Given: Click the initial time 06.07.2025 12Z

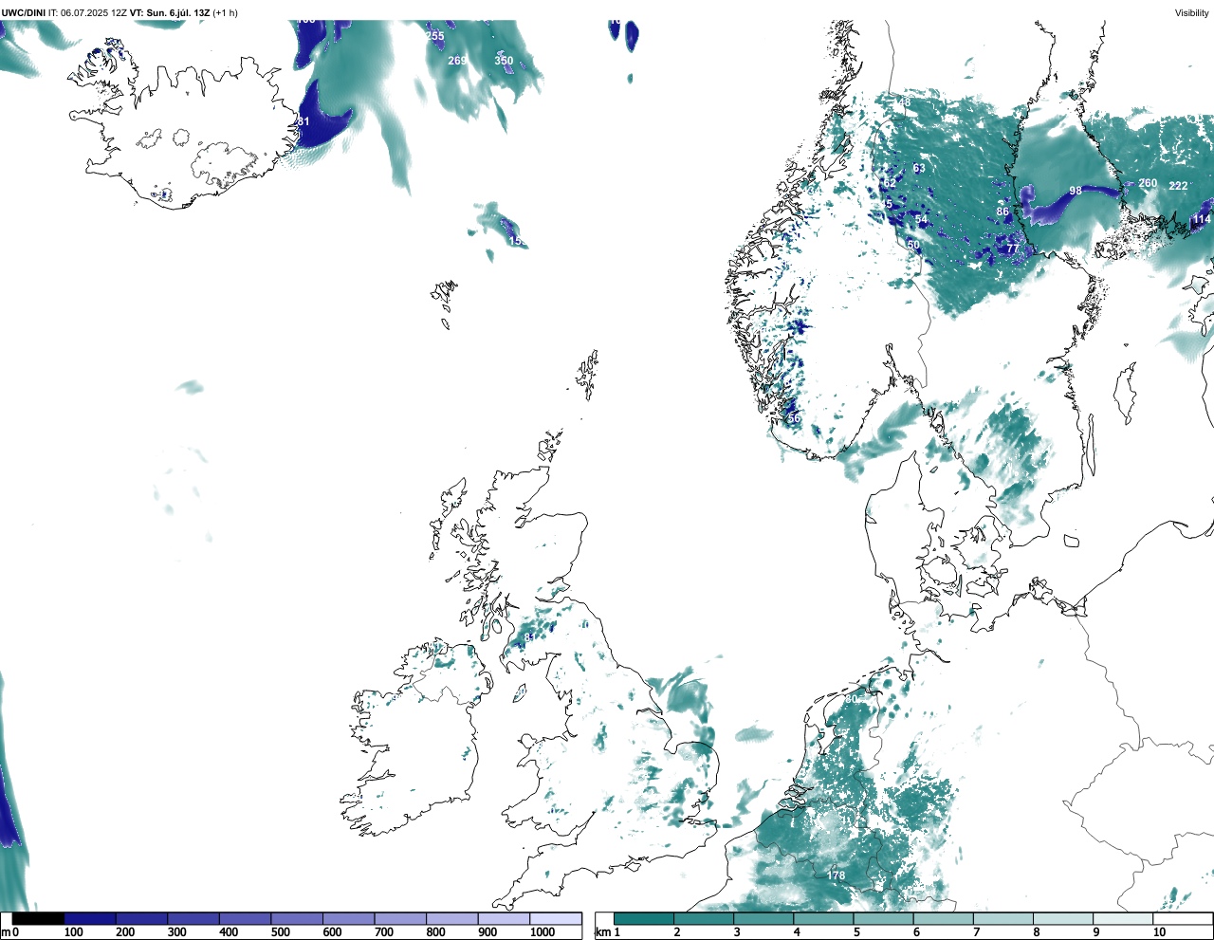Looking at the screenshot, I should click(x=94, y=12).
